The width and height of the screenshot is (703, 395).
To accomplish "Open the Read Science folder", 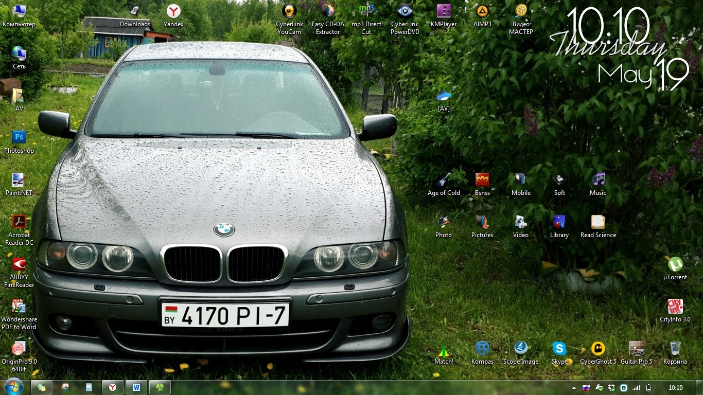I will point(598,226).
